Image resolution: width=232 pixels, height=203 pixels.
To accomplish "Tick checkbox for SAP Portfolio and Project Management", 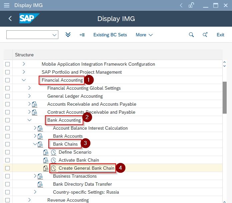I will tap(7, 72).
